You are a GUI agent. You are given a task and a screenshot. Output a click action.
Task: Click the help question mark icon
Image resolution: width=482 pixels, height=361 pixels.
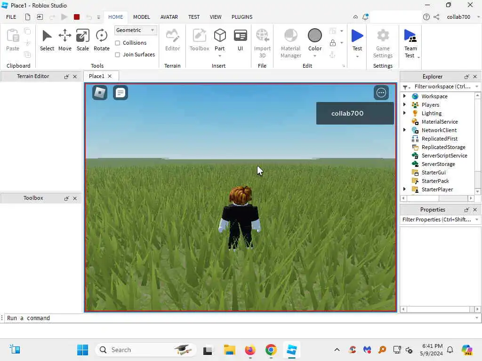click(x=426, y=17)
